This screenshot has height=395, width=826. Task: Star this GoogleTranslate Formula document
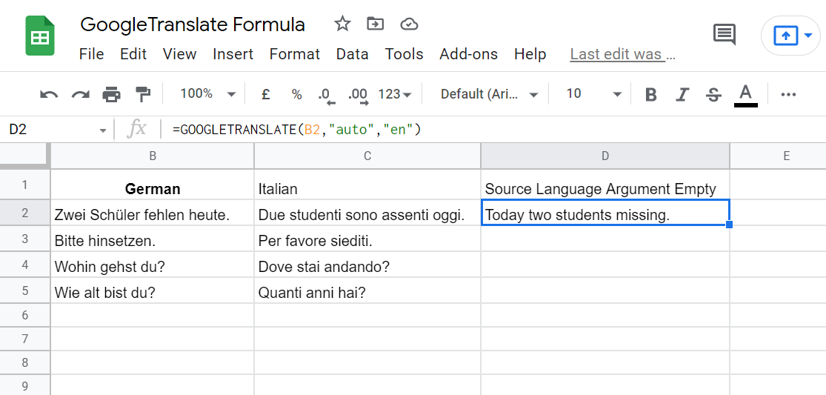coord(342,24)
